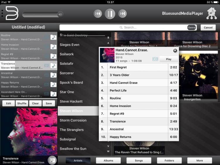Screen dimensions: 220x165
Task: Click the Hand.Cannot.Erase. popup cover art
Action: 107,55
